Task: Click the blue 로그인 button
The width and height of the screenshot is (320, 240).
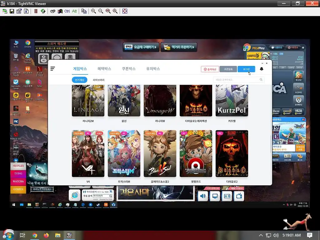Action: click(246, 69)
